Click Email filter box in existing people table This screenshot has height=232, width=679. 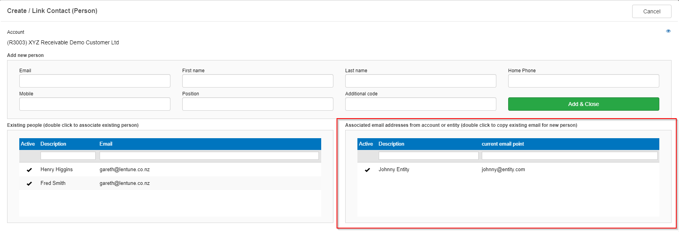pos(209,156)
